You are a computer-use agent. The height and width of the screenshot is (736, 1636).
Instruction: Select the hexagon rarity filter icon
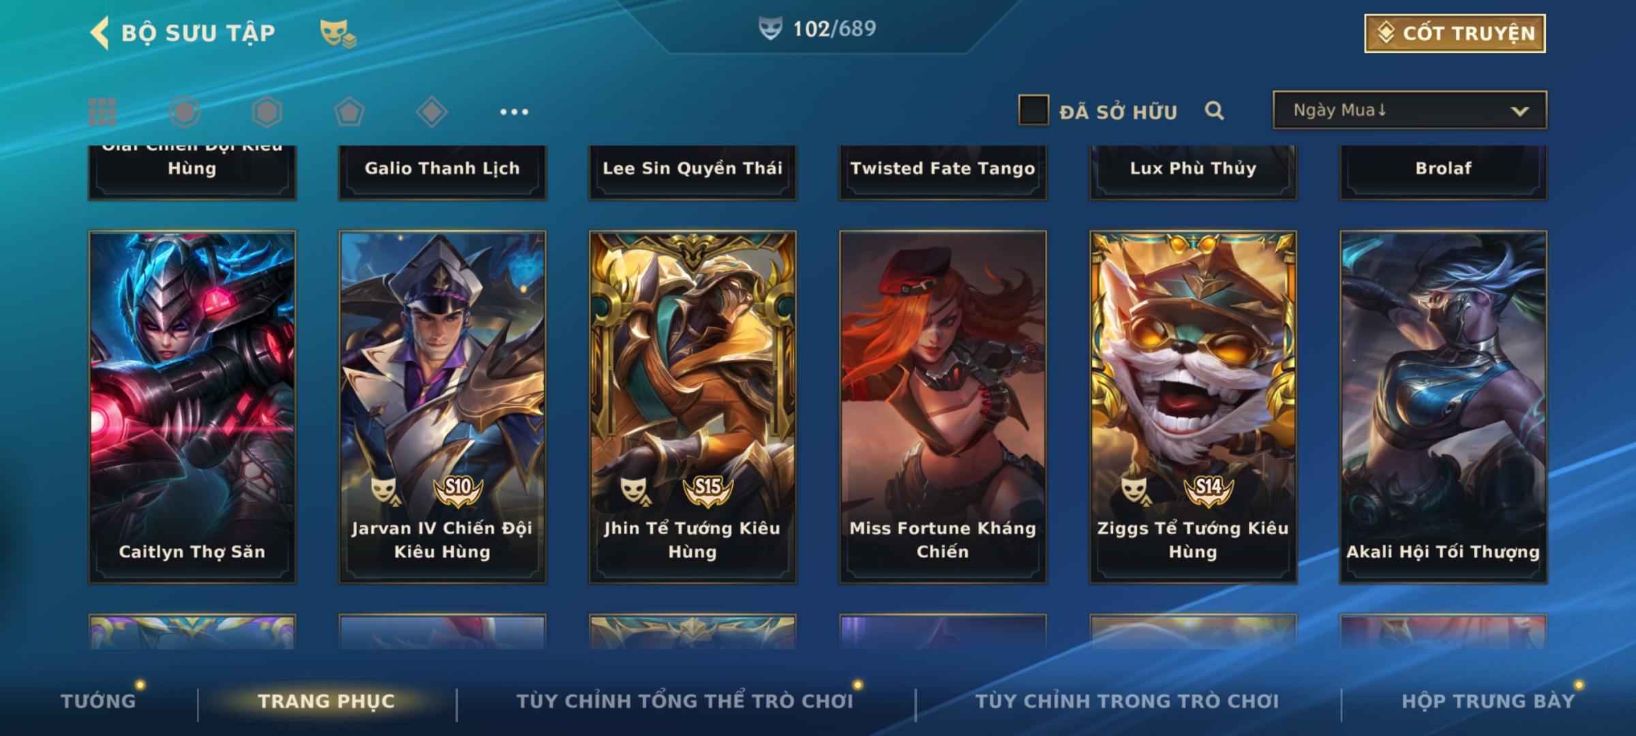[267, 112]
